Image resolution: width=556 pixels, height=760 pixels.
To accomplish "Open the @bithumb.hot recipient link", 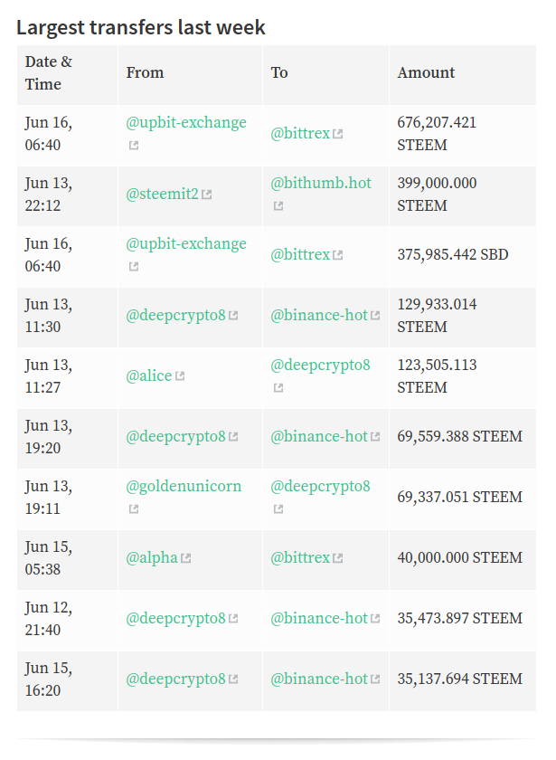I will pyautogui.click(x=321, y=183).
